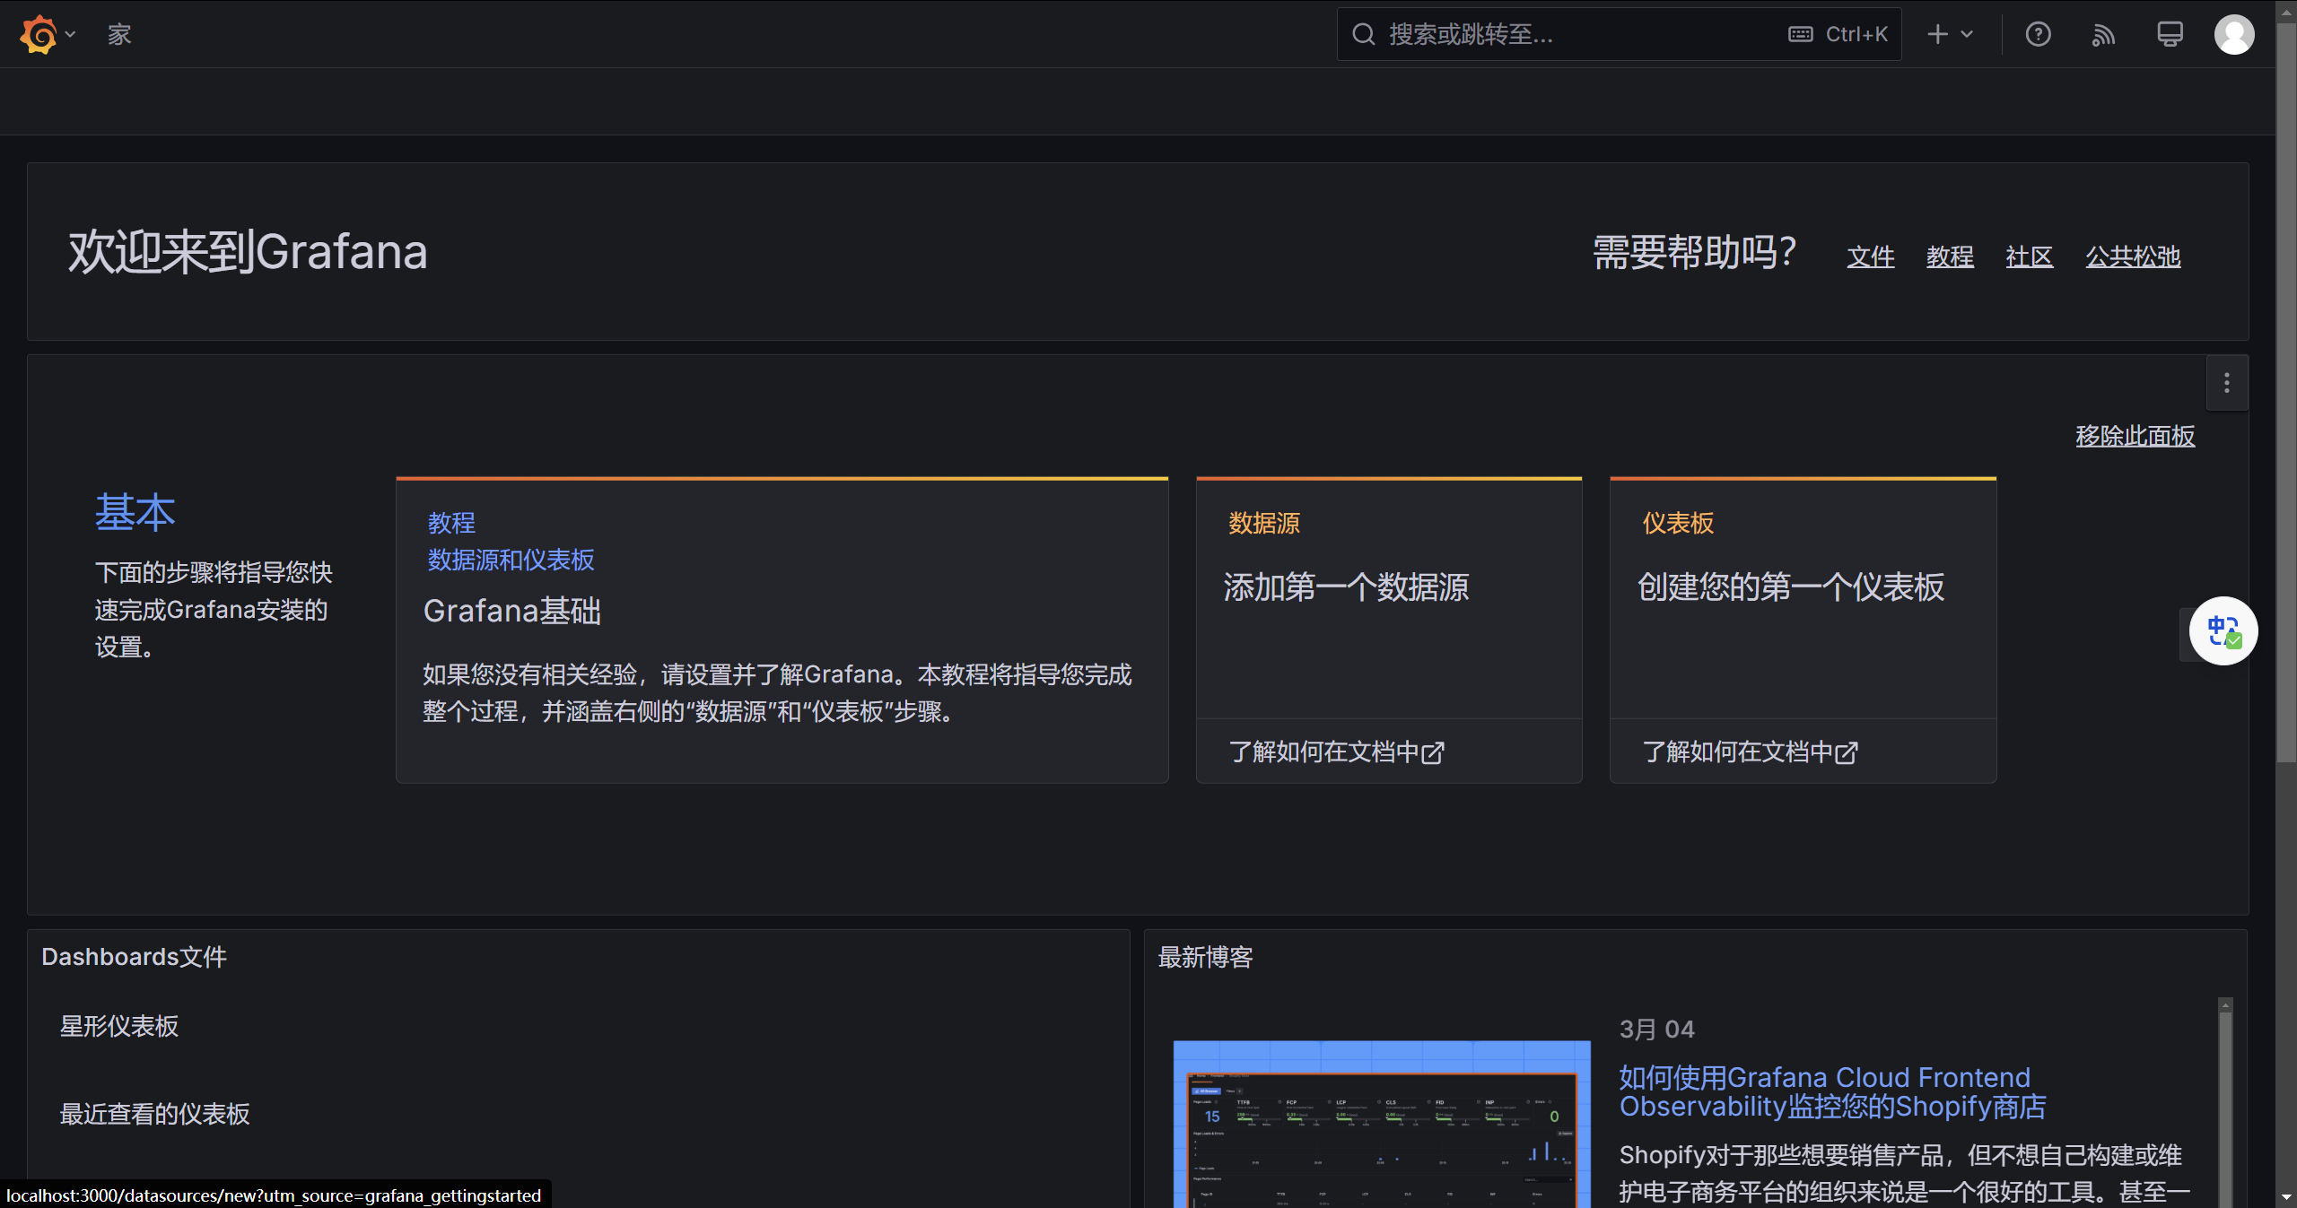Screen dimensions: 2297x1208
Task: Open the 家 breadcrumb link
Action: [119, 34]
